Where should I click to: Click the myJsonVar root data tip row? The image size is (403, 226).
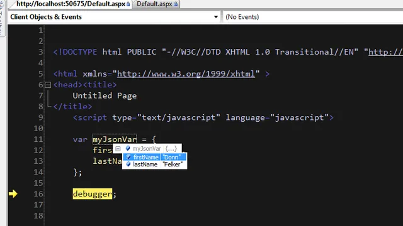pos(147,149)
